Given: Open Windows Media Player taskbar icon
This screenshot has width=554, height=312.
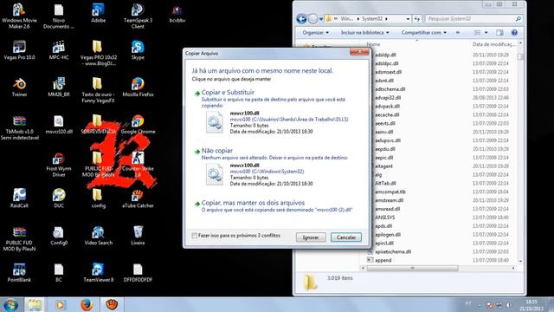Looking at the screenshot, I should [x=61, y=305].
